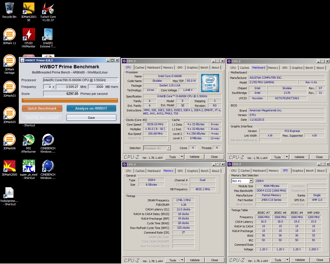Click CPU-Z title icon in SPD window

(229, 164)
